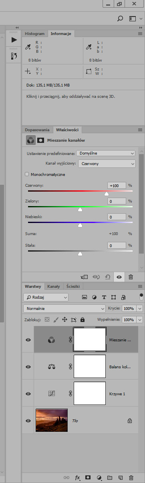Open the Actions panel play icon
This screenshot has width=145, height=483.
14,39
